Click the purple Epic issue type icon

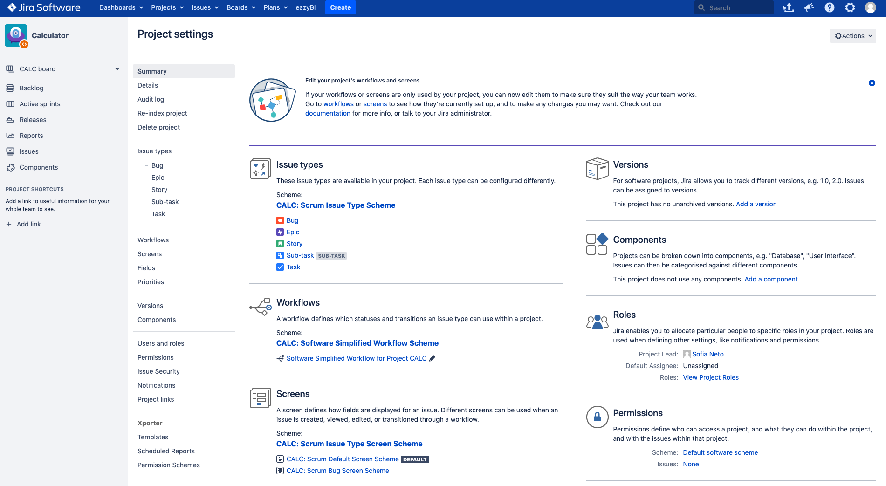(x=280, y=232)
